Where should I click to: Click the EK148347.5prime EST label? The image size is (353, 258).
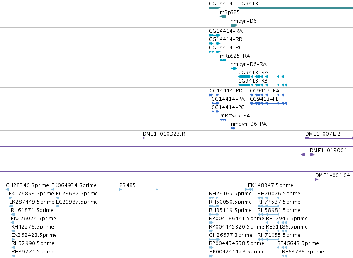(x=270, y=185)
